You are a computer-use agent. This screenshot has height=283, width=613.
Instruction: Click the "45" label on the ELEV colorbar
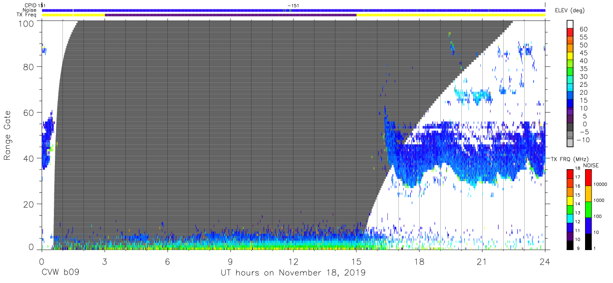[584, 53]
